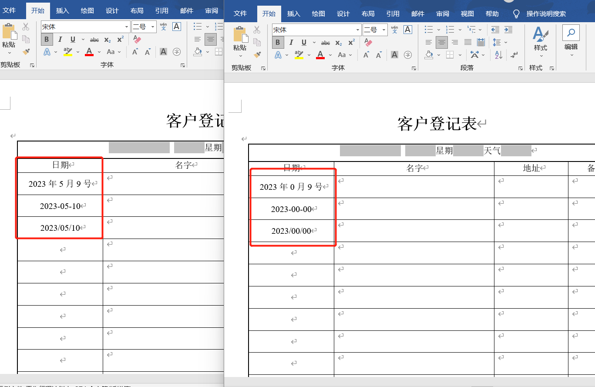This screenshot has width=595, height=387.
Task: Click the Cut scissors icon in left window
Action: tap(26, 27)
